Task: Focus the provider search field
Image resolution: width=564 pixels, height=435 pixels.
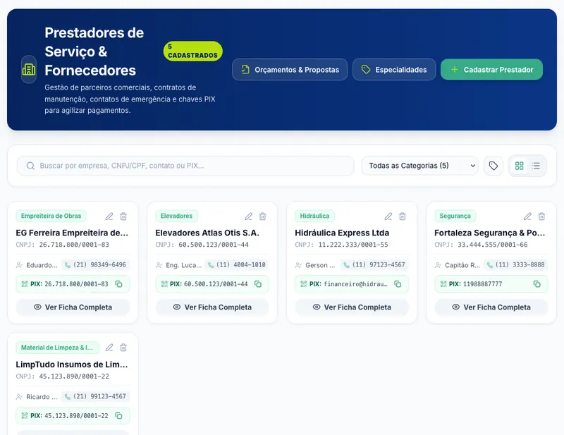Action: click(x=185, y=166)
